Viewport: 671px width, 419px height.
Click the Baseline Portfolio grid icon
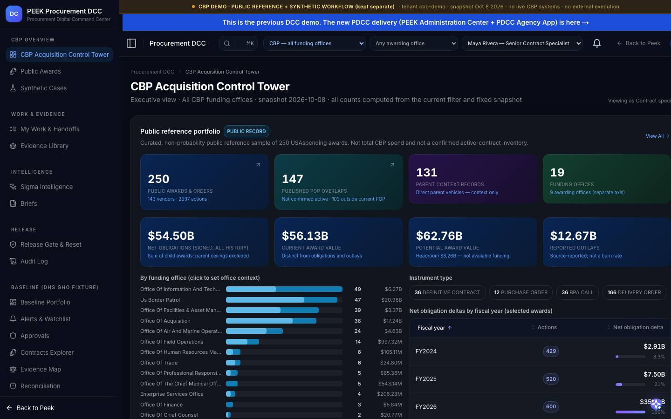point(13,302)
